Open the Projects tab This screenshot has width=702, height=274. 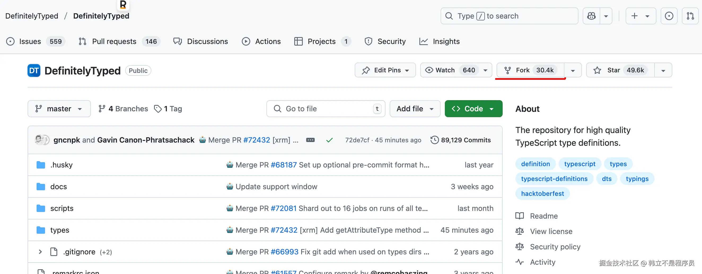(x=323, y=41)
